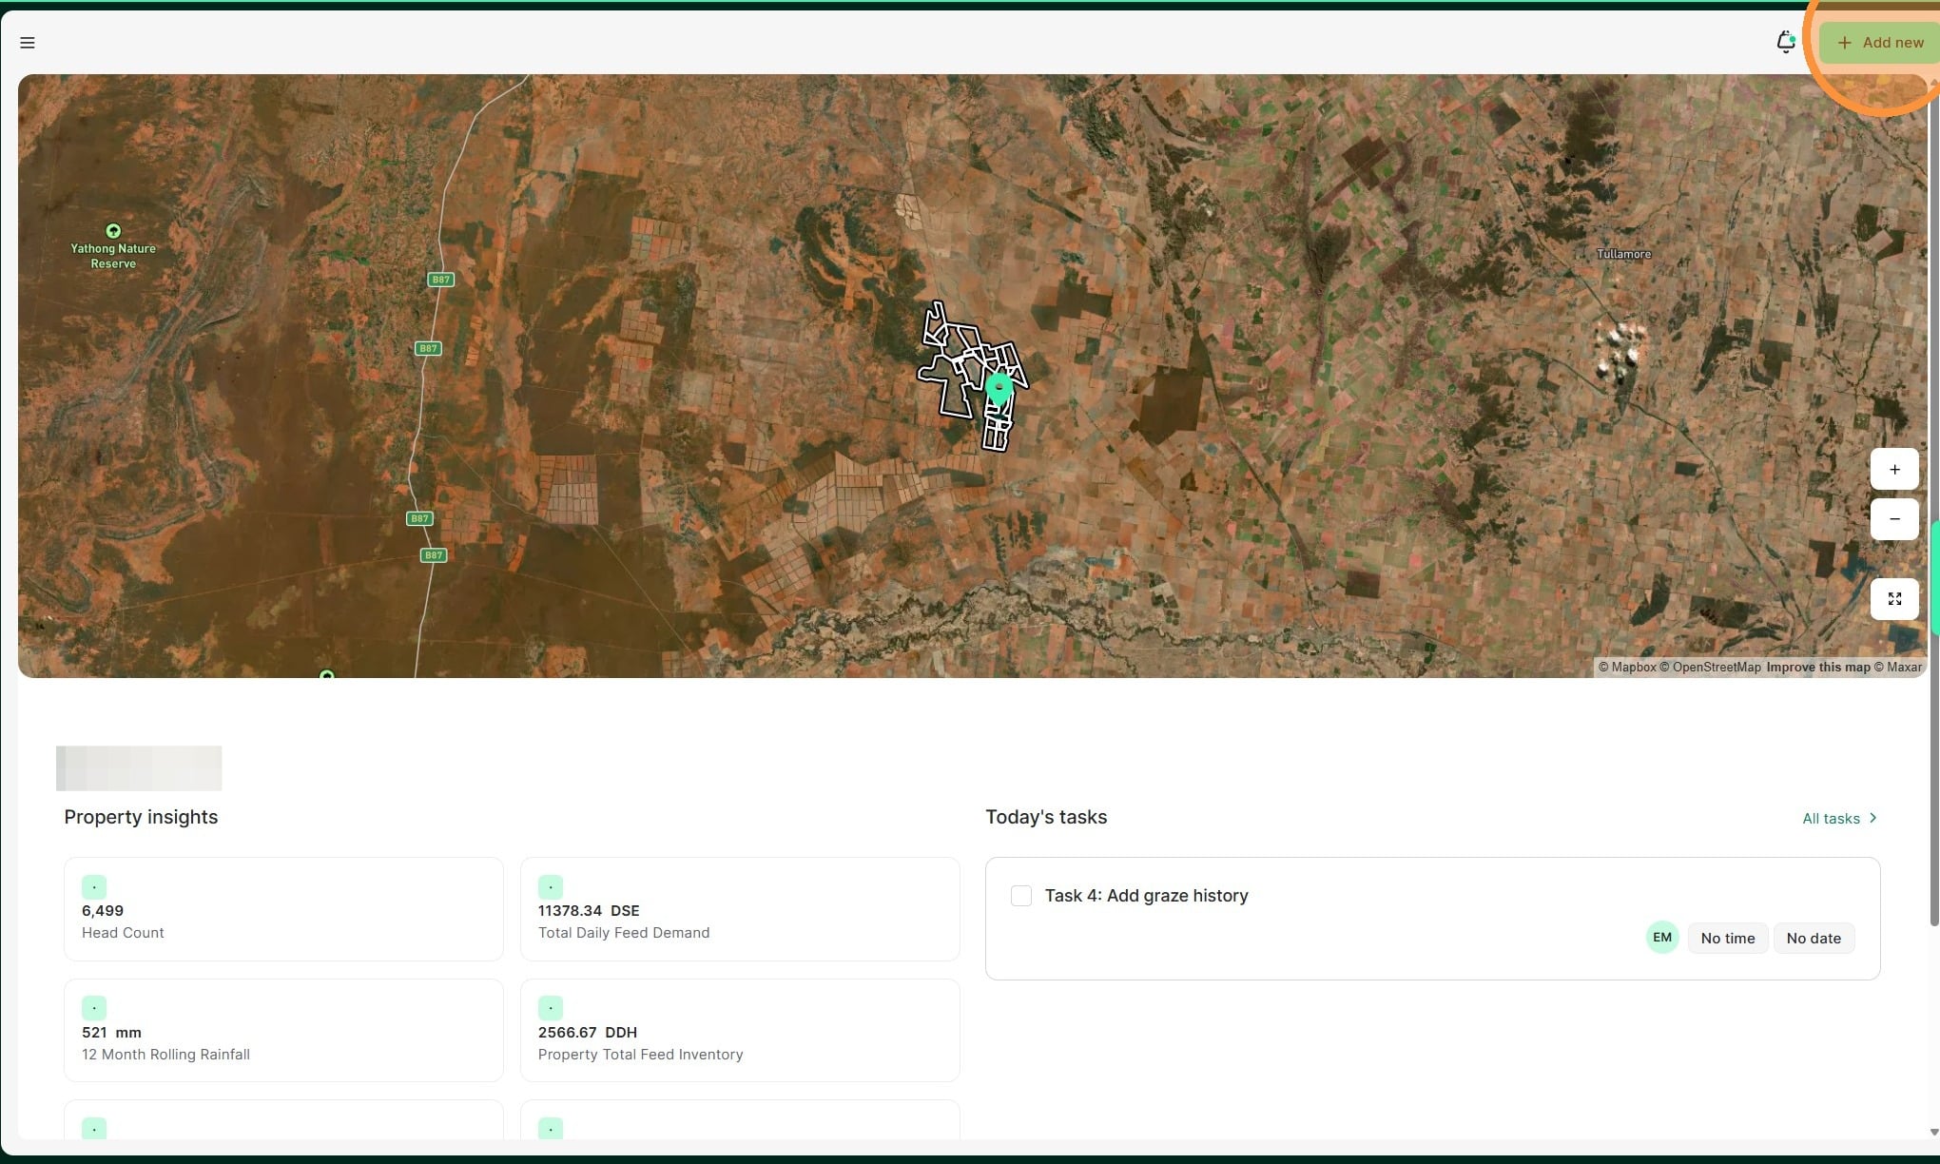Zoom out on the map
This screenshot has width=1940, height=1164.
[1893, 519]
